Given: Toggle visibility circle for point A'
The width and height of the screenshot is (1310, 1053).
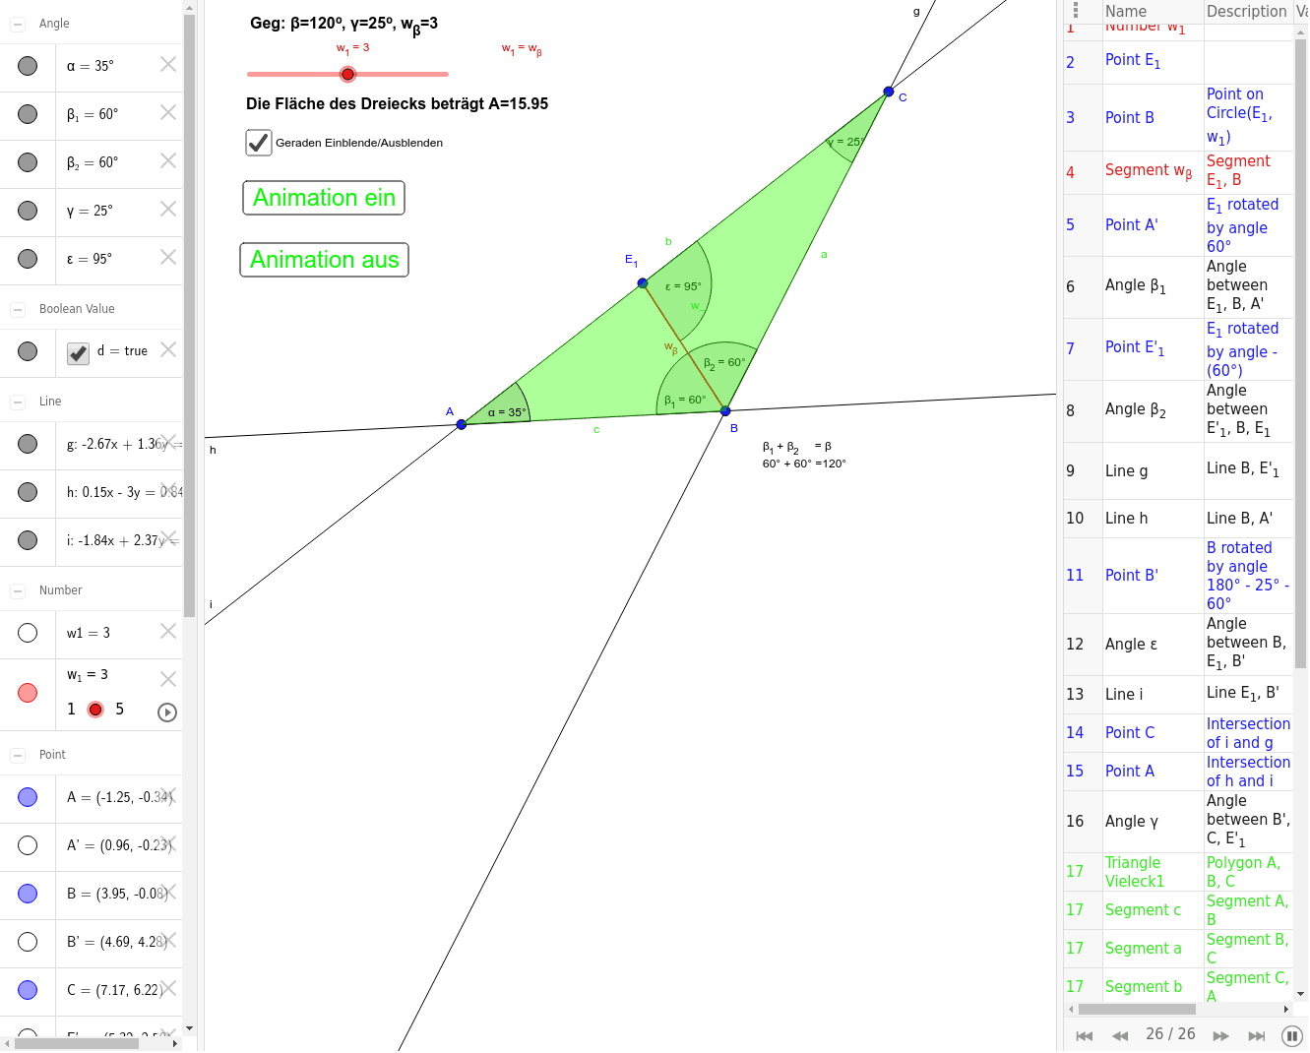Looking at the screenshot, I should [x=28, y=845].
